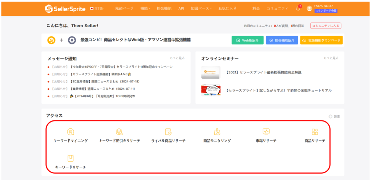Go to the 料金 pricing page
372x183 pixels.
[256, 8]
